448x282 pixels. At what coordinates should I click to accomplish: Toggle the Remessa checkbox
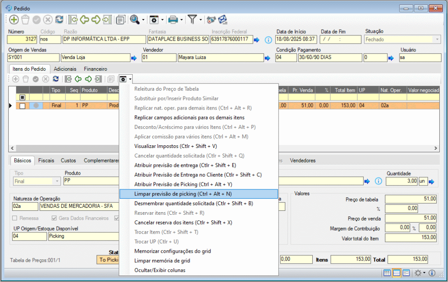(x=15, y=218)
